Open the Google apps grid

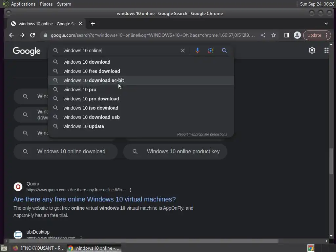pos(326,50)
